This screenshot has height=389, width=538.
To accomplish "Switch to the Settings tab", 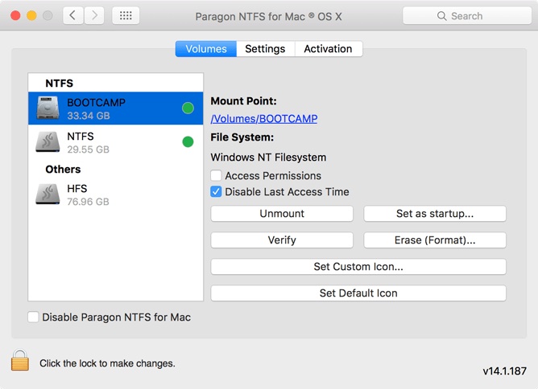I will click(265, 49).
